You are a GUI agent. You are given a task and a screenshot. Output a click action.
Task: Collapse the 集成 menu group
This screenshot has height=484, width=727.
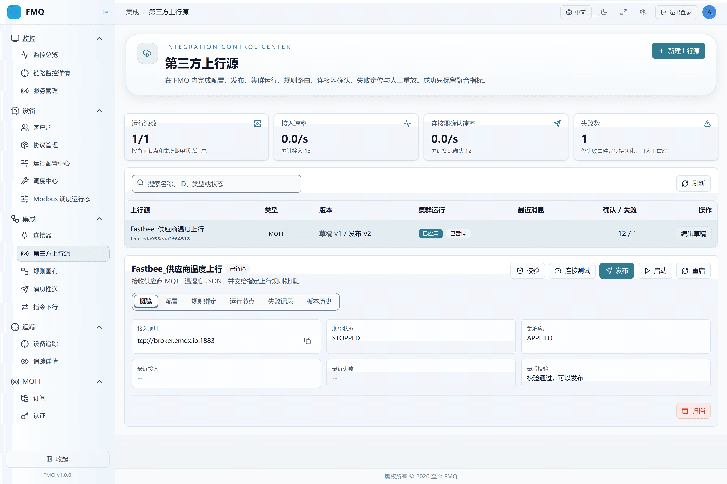pyautogui.click(x=99, y=219)
